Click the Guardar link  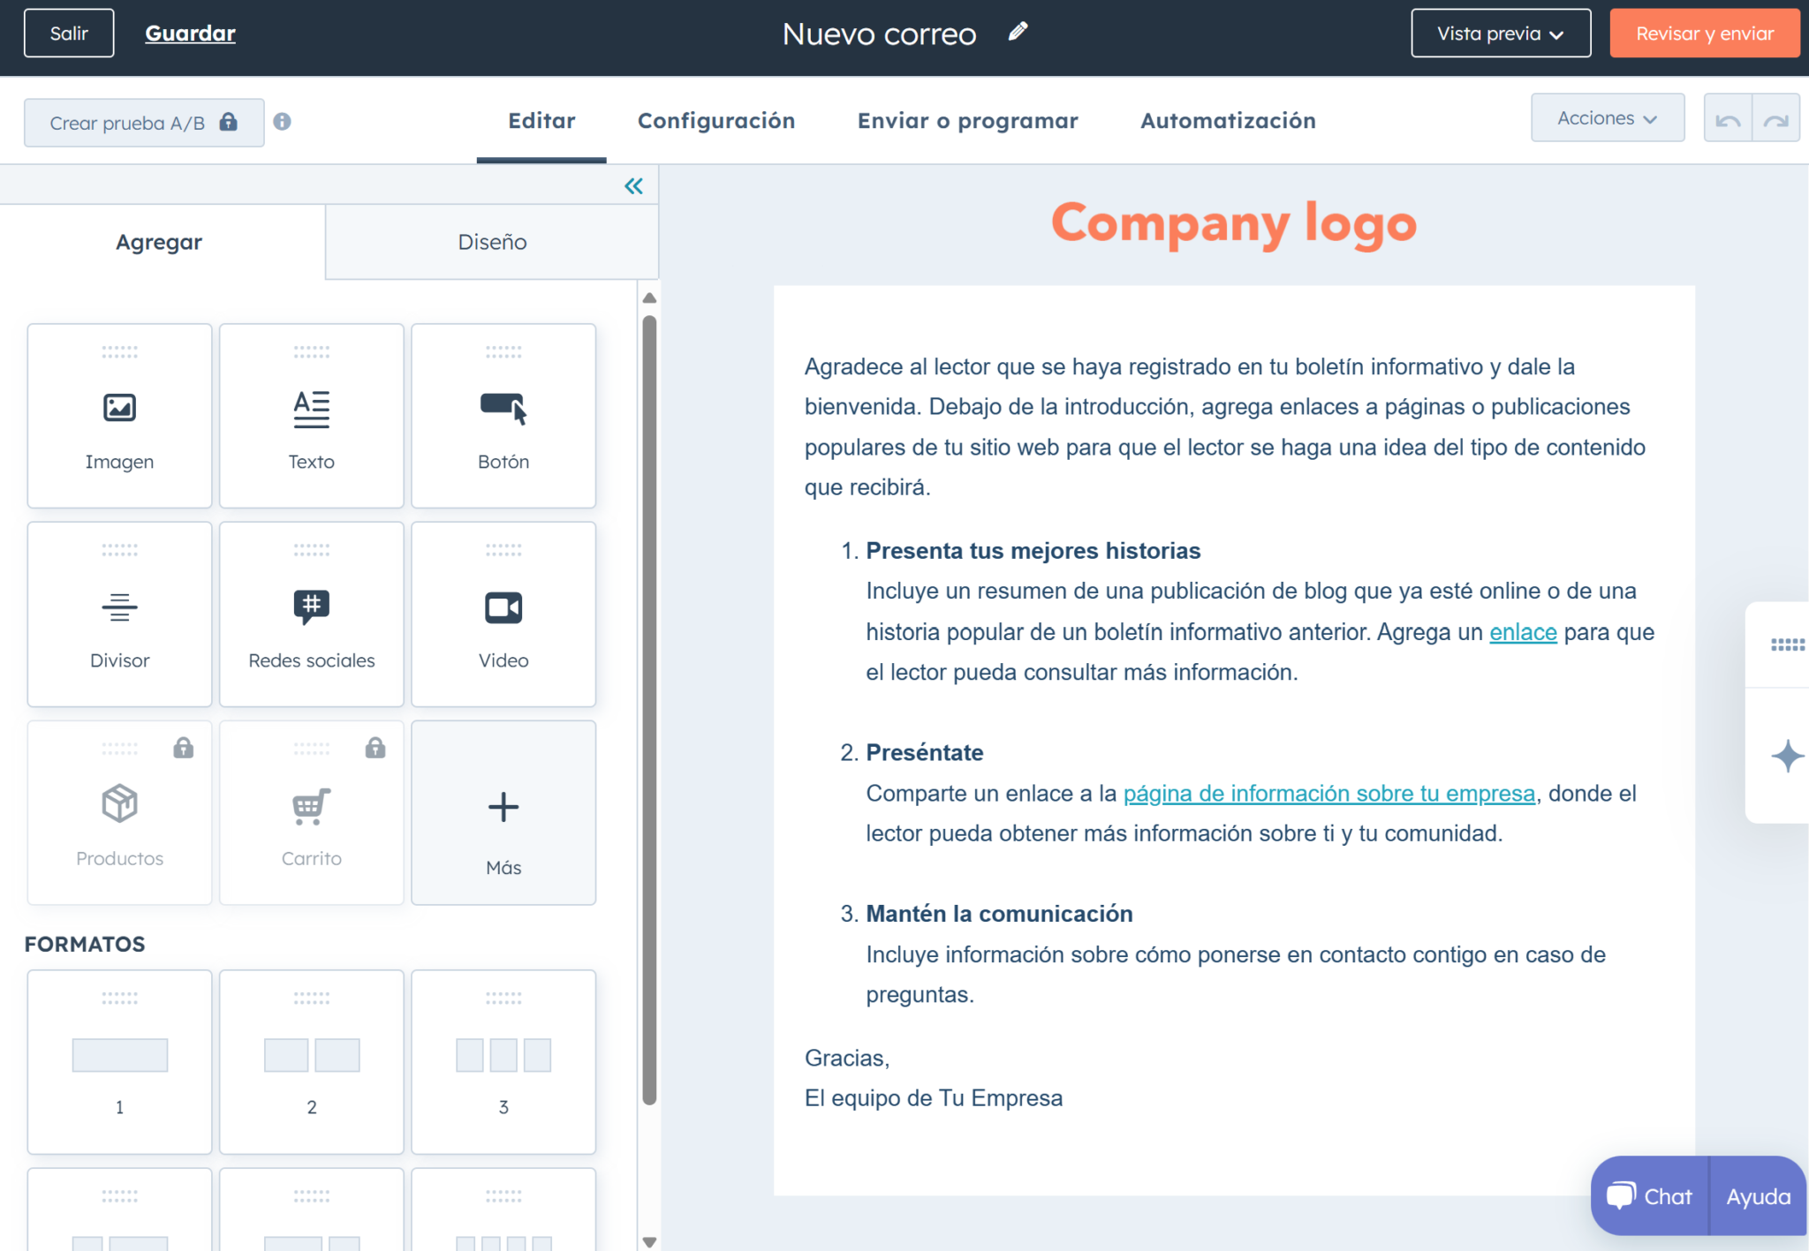click(x=190, y=34)
